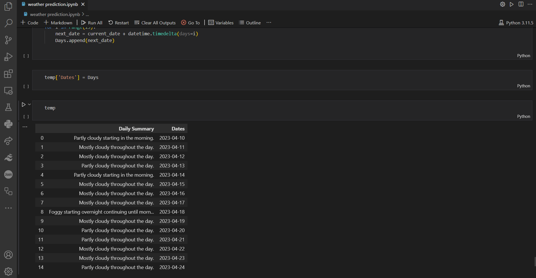Open output actions ellipsis menu
Screen dimensions: 536x278
(25, 127)
